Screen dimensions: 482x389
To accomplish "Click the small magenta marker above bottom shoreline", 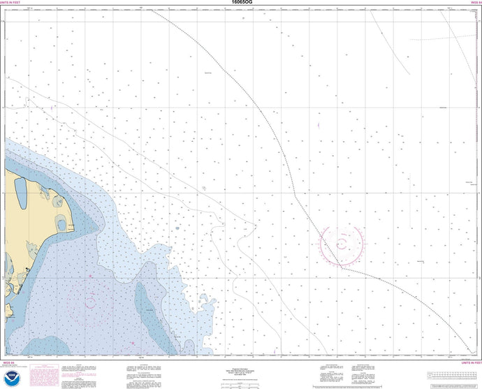I will [x=132, y=342].
